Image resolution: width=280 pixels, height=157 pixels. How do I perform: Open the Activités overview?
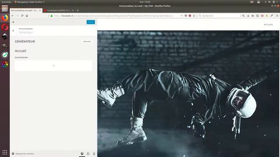tap(7, 2)
